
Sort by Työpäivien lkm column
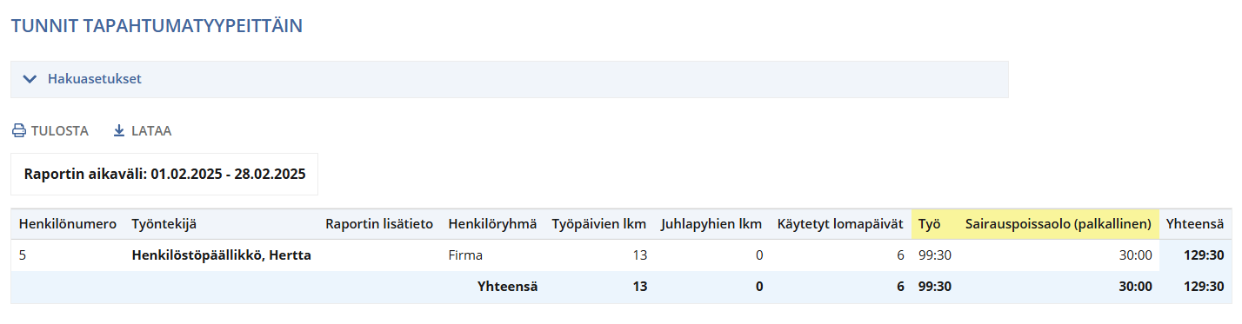[599, 224]
